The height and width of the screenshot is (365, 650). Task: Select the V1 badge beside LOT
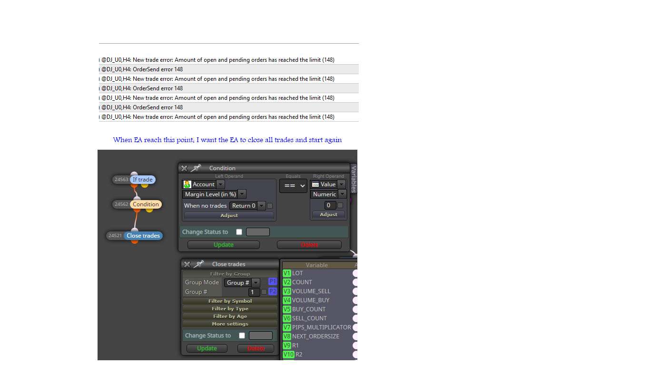(286, 273)
